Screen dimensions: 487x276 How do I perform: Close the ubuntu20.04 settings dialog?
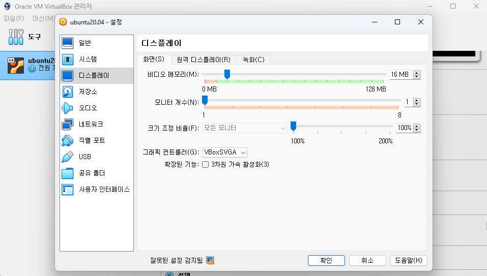(420, 22)
